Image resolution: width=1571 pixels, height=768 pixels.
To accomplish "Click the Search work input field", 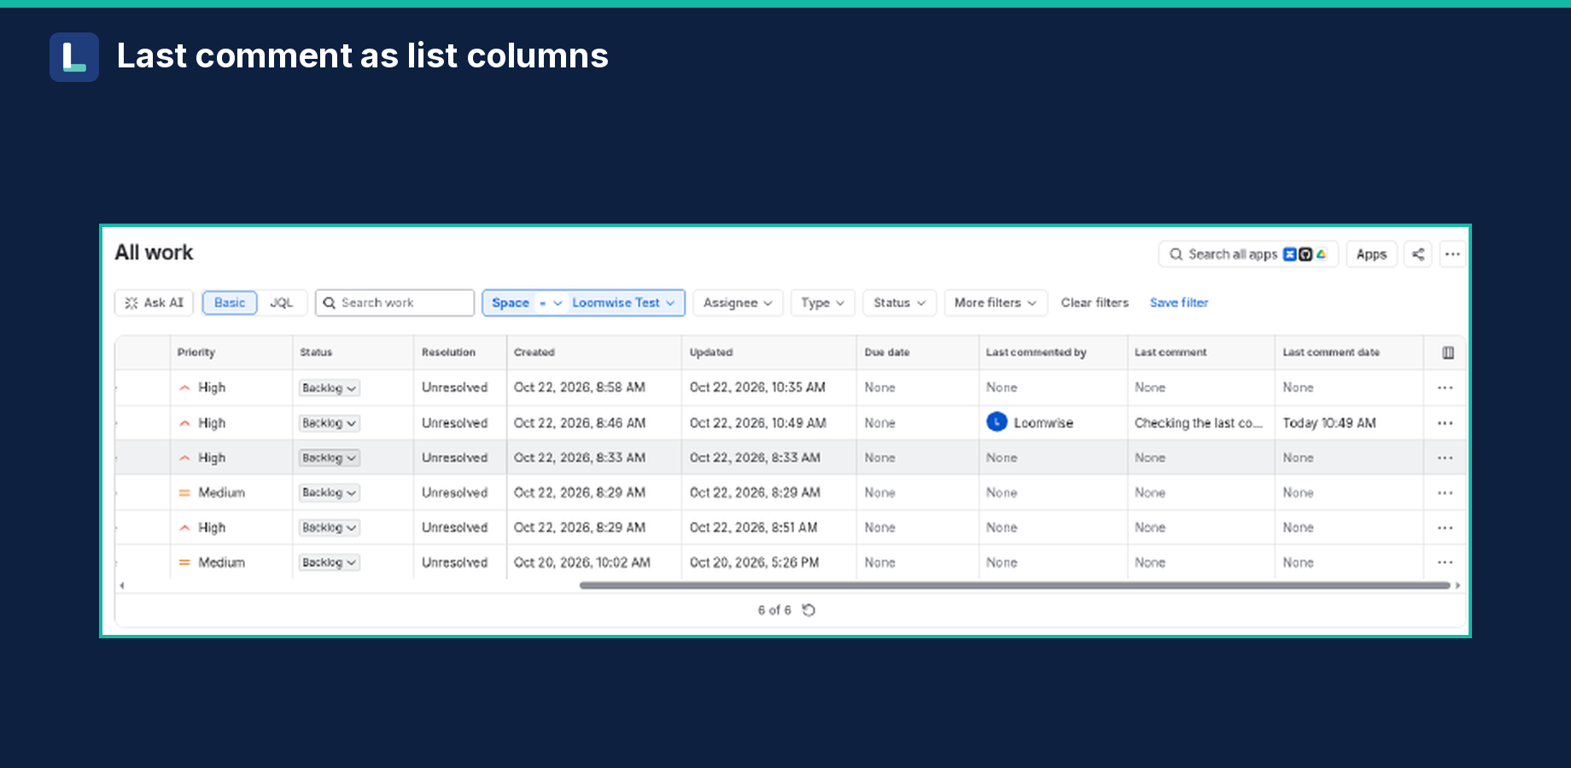I will 394,303.
